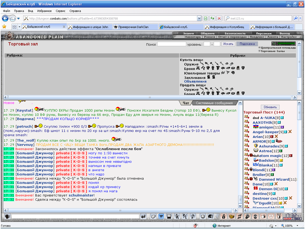The height and width of the screenshot is (229, 305).
Task: Click the eraser clear-chat icon
Action: (x=153, y=216)
